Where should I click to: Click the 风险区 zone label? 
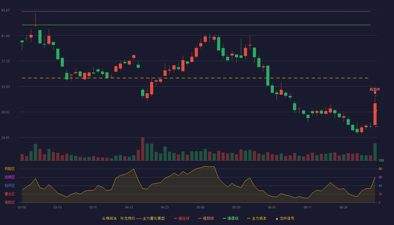coord(10,169)
